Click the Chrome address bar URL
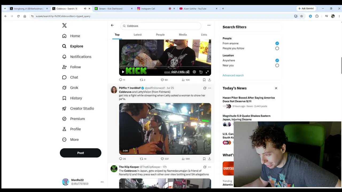The image size is (342, 192). click(x=63, y=16)
